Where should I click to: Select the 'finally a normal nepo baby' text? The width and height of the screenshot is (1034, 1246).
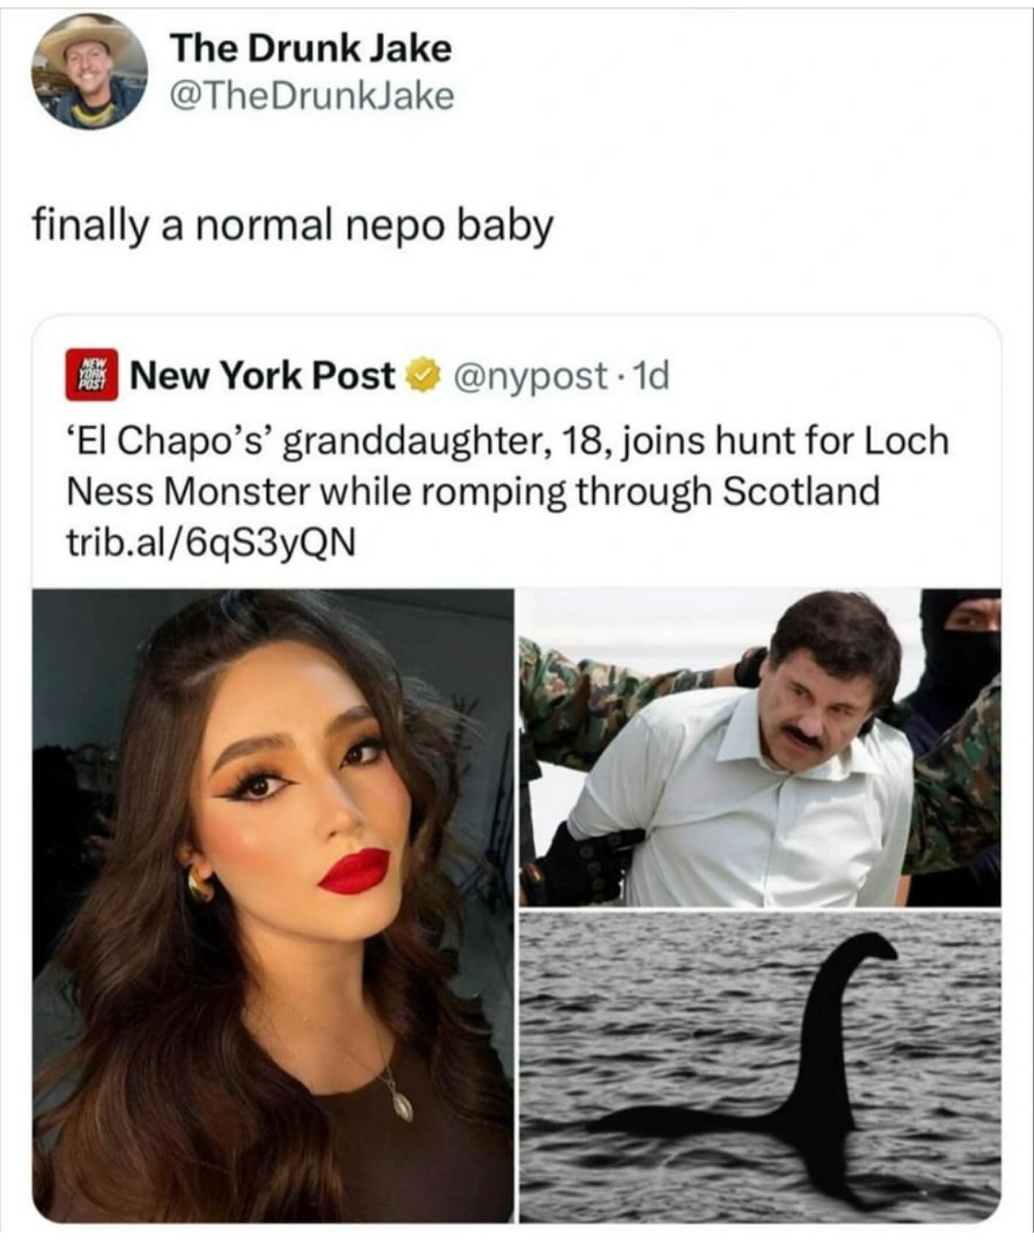click(292, 225)
